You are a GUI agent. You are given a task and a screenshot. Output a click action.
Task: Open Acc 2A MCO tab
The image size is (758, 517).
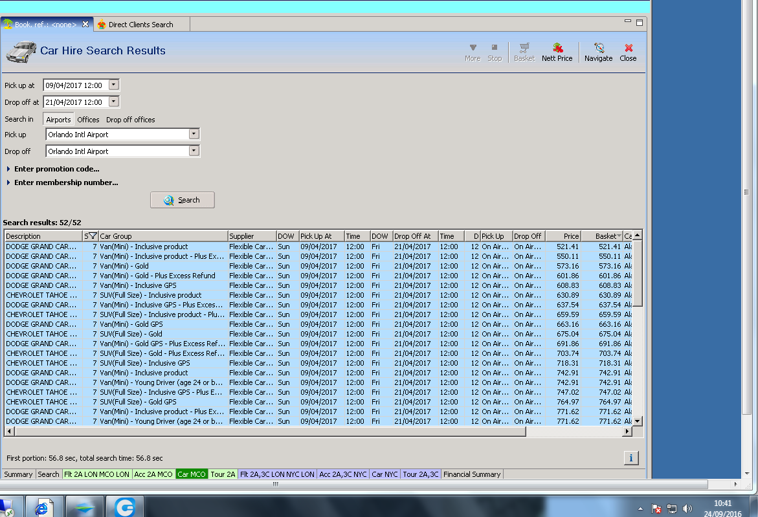153,474
